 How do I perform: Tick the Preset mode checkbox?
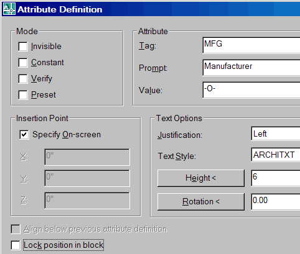pos(23,95)
